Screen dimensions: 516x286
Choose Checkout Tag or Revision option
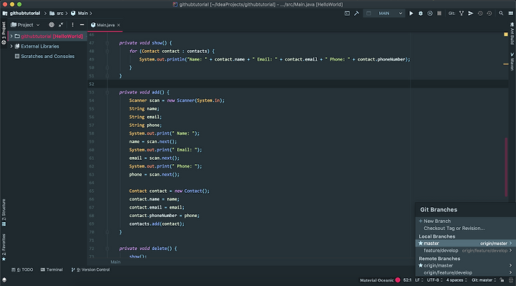click(466, 228)
